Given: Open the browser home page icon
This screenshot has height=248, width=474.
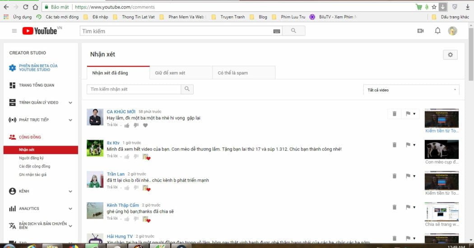Looking at the screenshot, I should (x=35, y=7).
